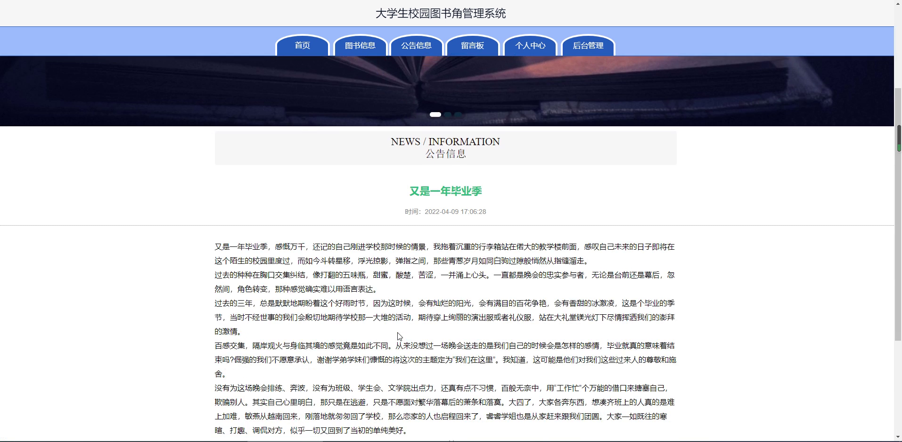Select the third carousel indicator dot
Image resolution: width=902 pixels, height=442 pixels.
pyautogui.click(x=458, y=115)
